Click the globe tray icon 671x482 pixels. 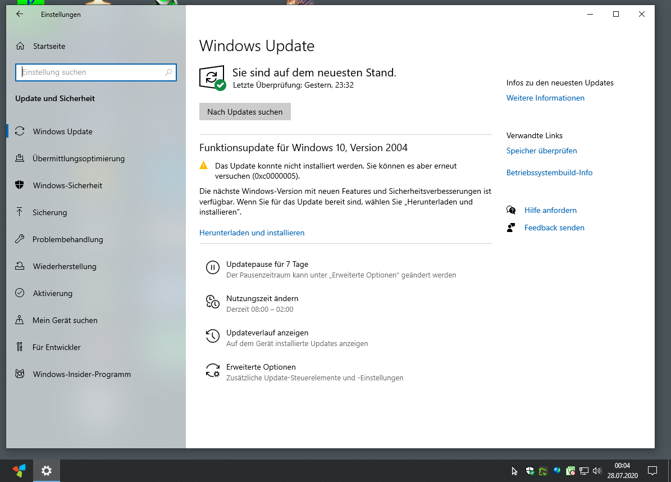tap(557, 471)
